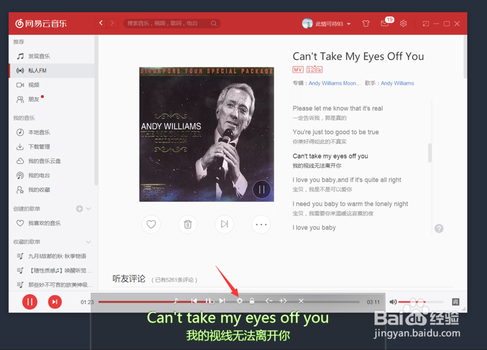Viewport: 487px width, 350px height.
Task: Shift lyrics timing backward arrow
Action: pyautogui.click(x=269, y=301)
